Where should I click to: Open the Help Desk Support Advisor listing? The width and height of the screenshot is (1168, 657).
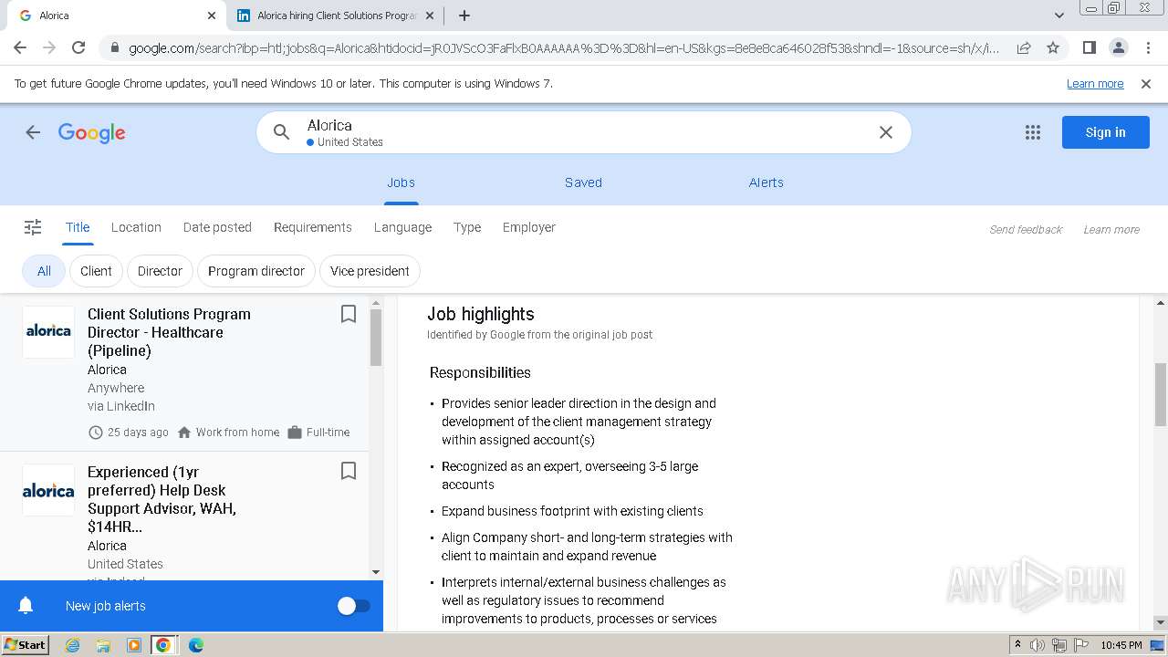point(184,516)
